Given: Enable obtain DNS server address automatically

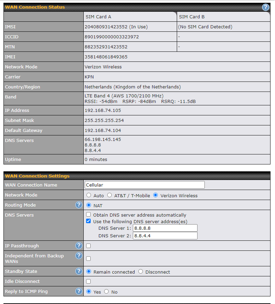Looking at the screenshot, I should 89,215.
